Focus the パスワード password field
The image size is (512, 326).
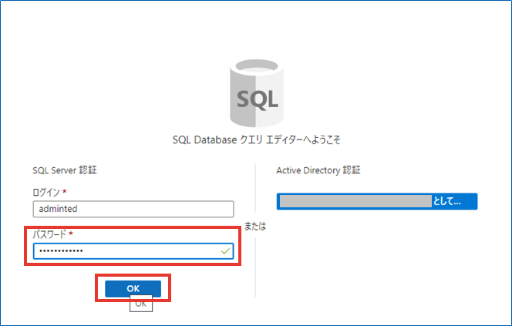pos(133,251)
